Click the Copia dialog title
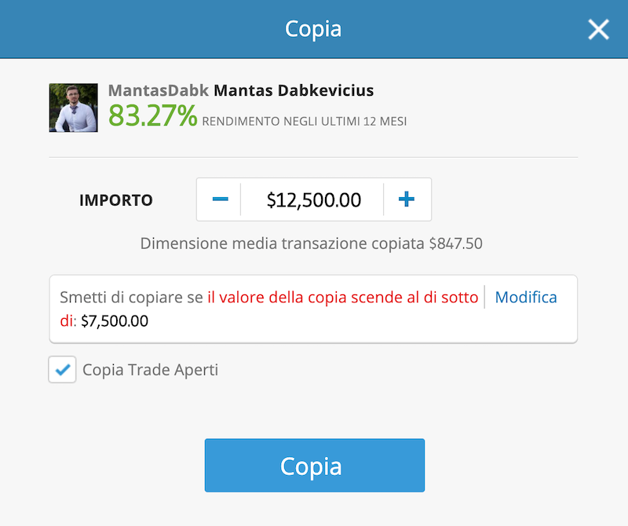The image size is (628, 526). coord(313,29)
